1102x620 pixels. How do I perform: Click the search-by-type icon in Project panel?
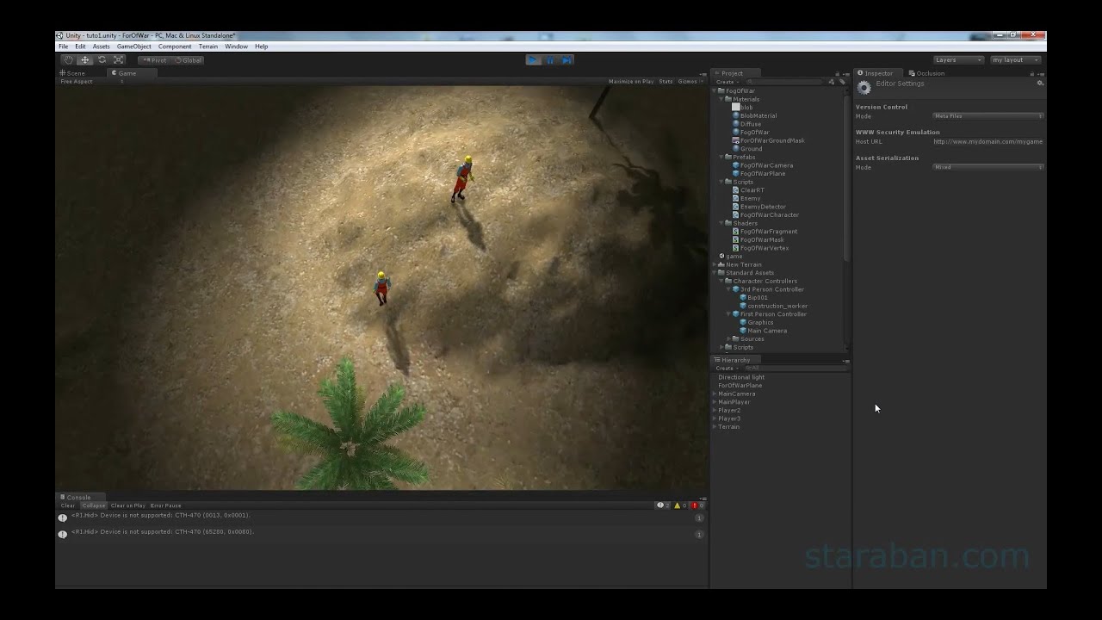[x=832, y=82]
